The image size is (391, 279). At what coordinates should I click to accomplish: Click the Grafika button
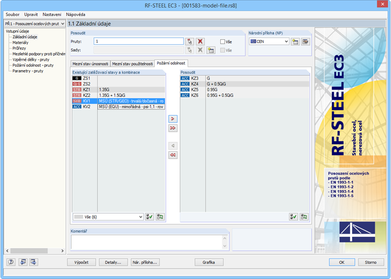pos(209,263)
